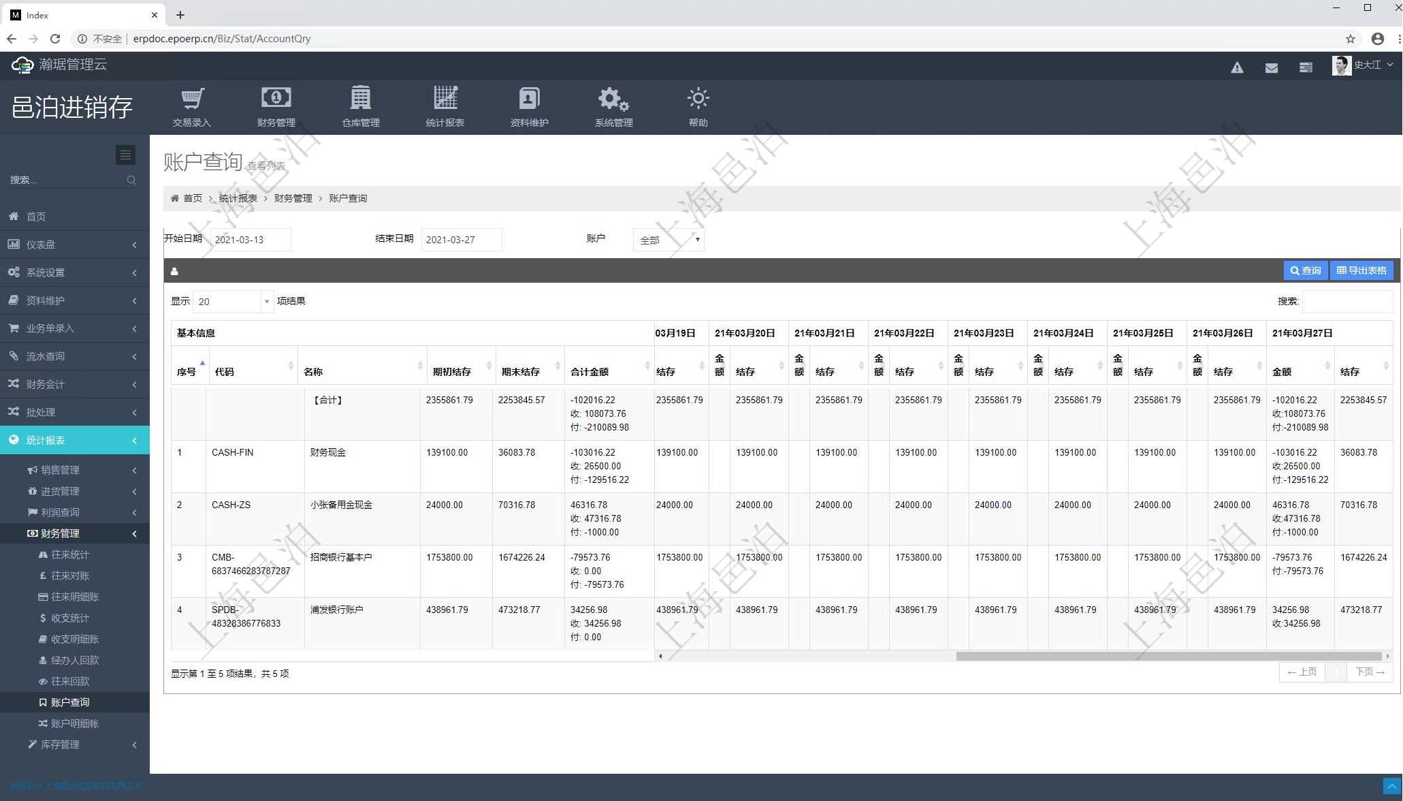Click the table's horizontal scrollbar thumb
The width and height of the screenshot is (1403, 801).
pos(1167,657)
